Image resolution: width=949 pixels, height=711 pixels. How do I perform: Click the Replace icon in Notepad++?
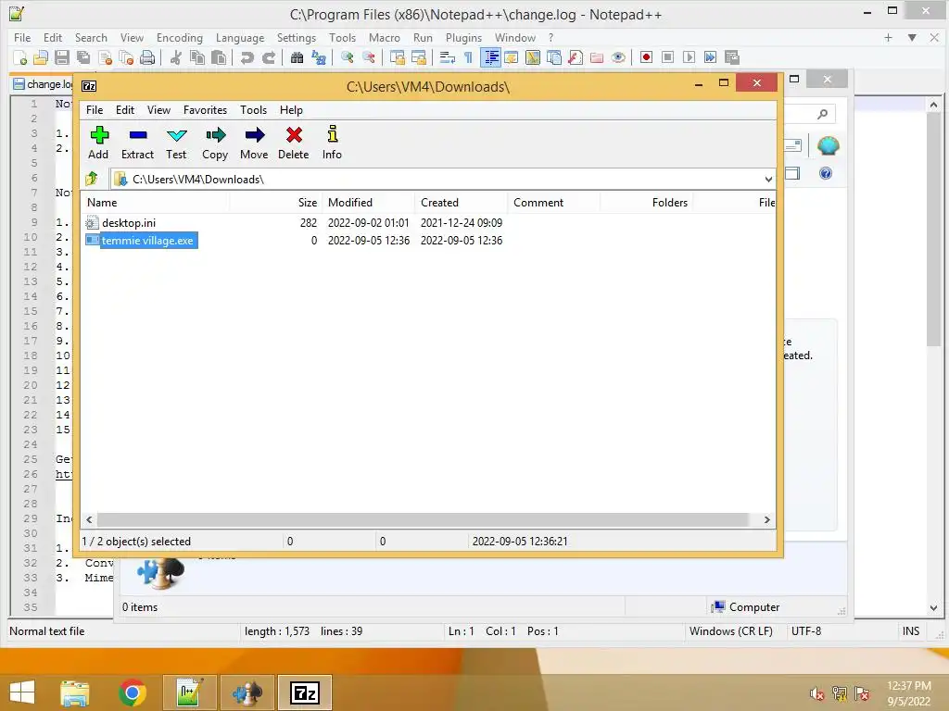pyautogui.click(x=319, y=57)
